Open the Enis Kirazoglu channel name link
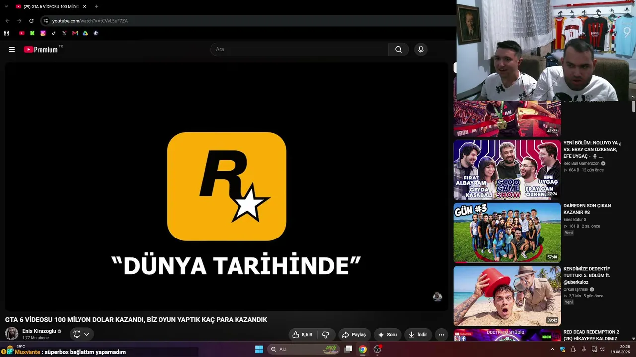 click(x=39, y=331)
